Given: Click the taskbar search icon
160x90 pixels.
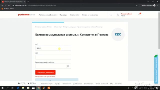Looking at the screenshot, I should point(7,88).
